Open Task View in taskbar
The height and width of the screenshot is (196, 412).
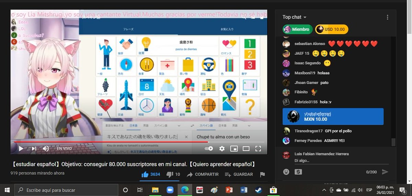pyautogui.click(x=140, y=190)
